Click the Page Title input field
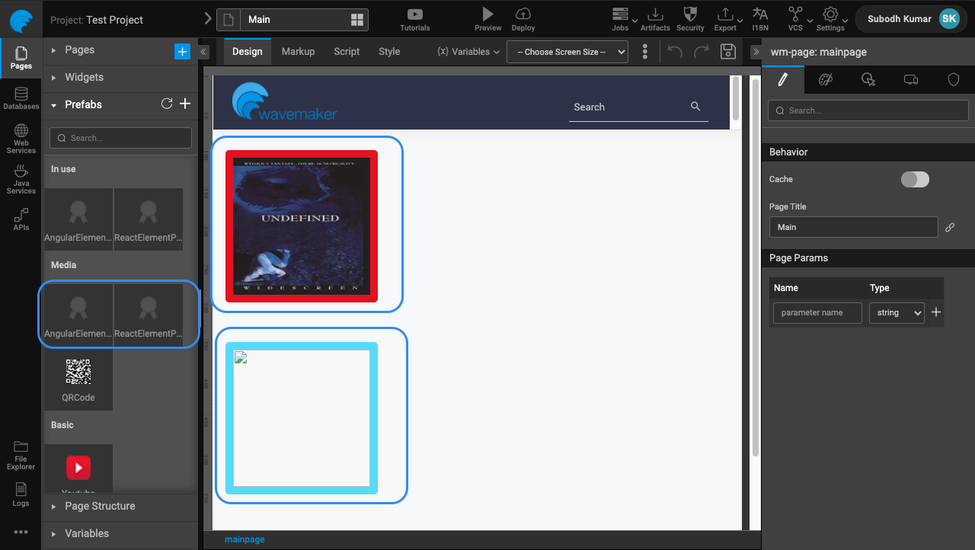 point(853,227)
